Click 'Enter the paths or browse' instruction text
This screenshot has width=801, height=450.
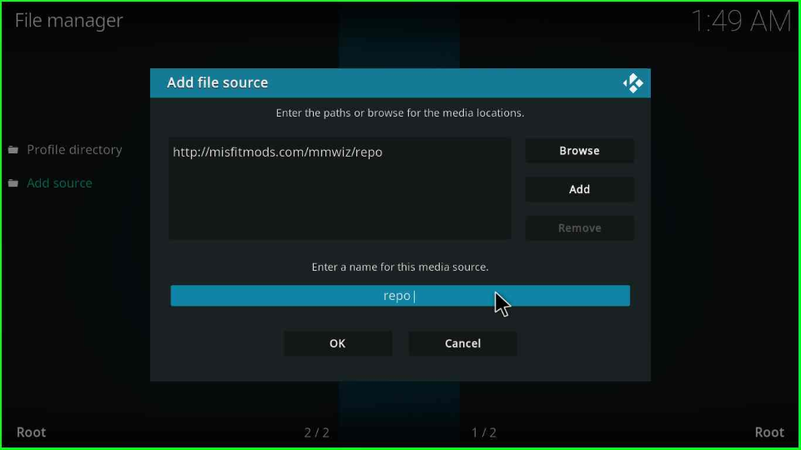tap(400, 113)
